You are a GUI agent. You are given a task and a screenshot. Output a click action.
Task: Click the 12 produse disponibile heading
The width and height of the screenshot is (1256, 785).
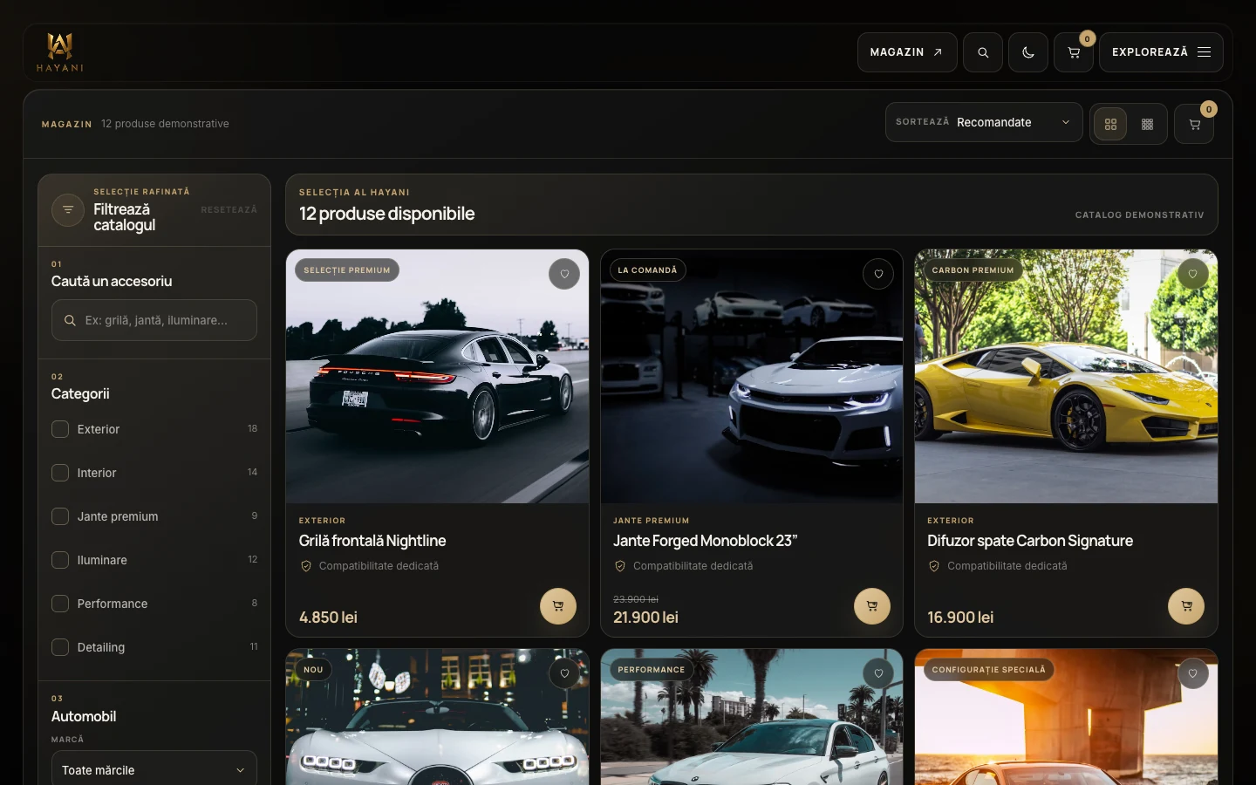386,214
